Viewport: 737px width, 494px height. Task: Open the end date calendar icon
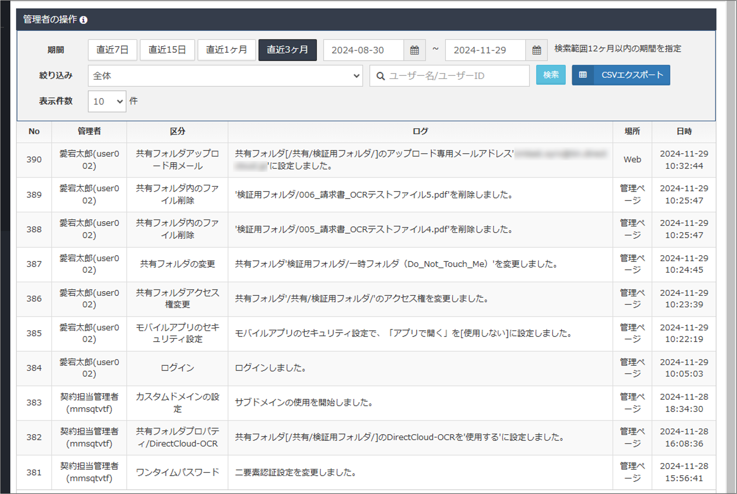[537, 50]
